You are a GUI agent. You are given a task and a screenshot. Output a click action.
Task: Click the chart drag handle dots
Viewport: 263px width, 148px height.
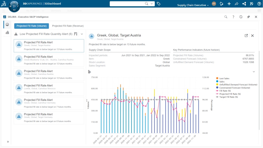pos(87,101)
